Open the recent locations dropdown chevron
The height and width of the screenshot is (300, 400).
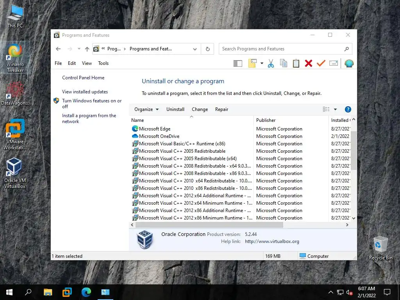79,49
